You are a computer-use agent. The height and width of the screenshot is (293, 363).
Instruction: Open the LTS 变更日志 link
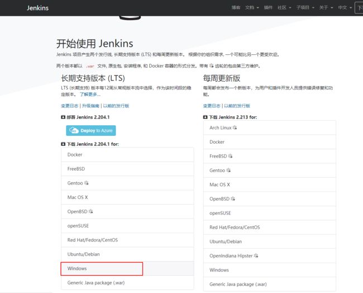tap(69, 106)
